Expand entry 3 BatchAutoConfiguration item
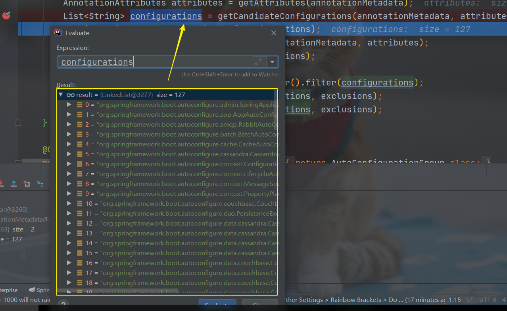The image size is (507, 311). [69, 135]
